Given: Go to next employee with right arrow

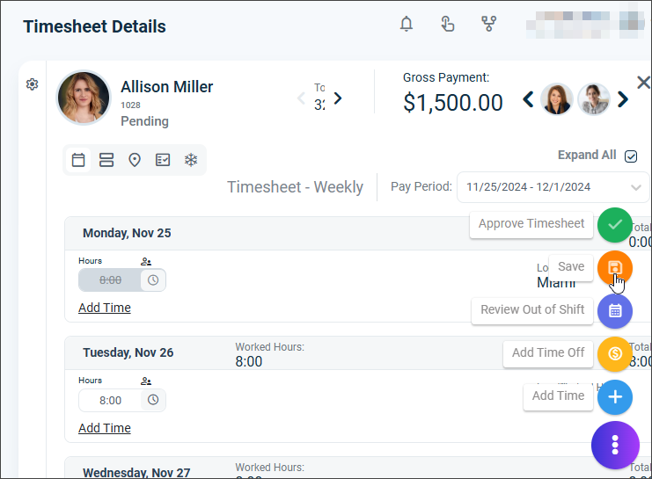Looking at the screenshot, I should click(622, 99).
